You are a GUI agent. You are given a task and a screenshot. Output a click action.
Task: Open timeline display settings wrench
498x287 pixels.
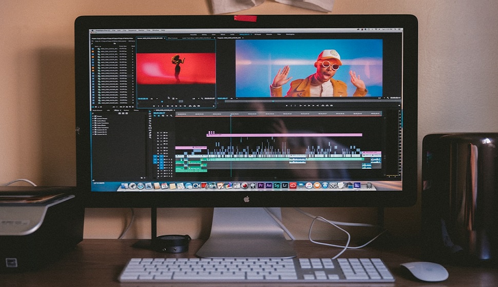coord(171,116)
